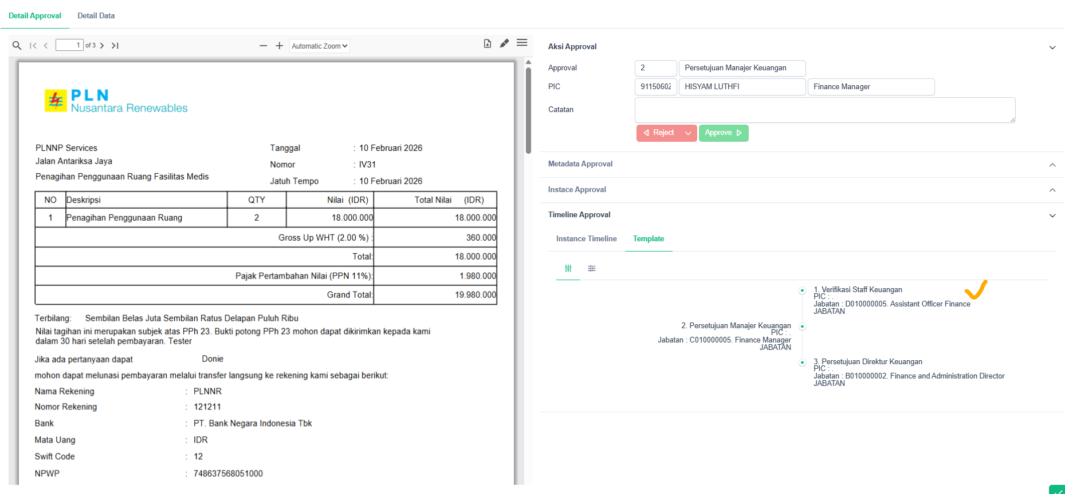Collapse the Timeline Approval section
1065x494 pixels.
pyautogui.click(x=1052, y=216)
